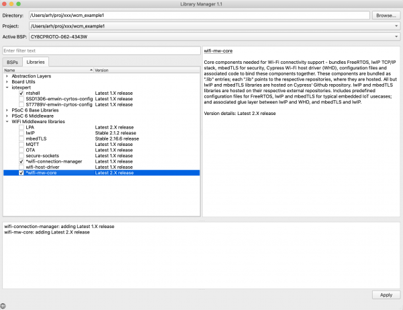Viewport: 403px width, 310px height.
Task: Uncheck the wifi-connection-manager checkbox
Action: coord(21,161)
